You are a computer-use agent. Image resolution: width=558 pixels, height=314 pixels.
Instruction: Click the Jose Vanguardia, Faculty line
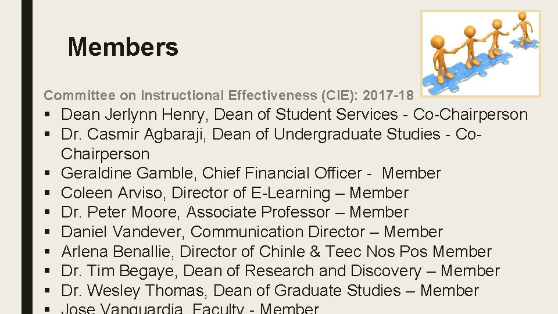[190, 309]
